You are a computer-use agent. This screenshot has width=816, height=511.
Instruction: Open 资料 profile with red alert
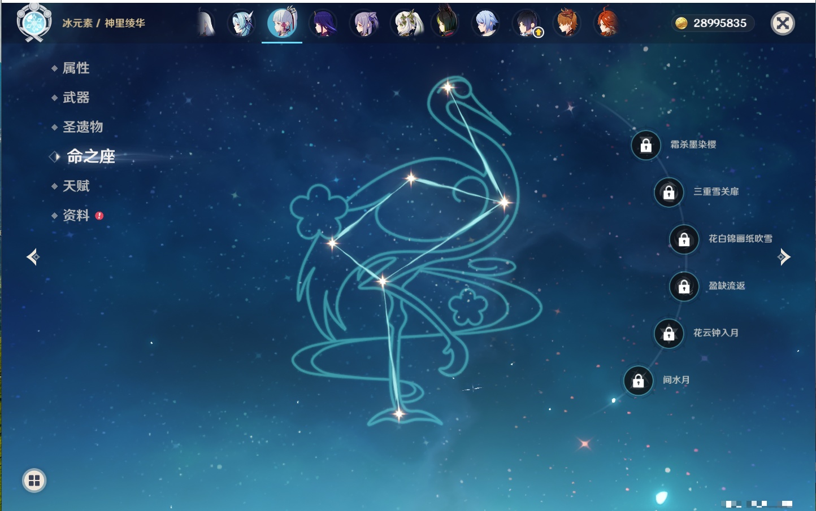click(76, 215)
